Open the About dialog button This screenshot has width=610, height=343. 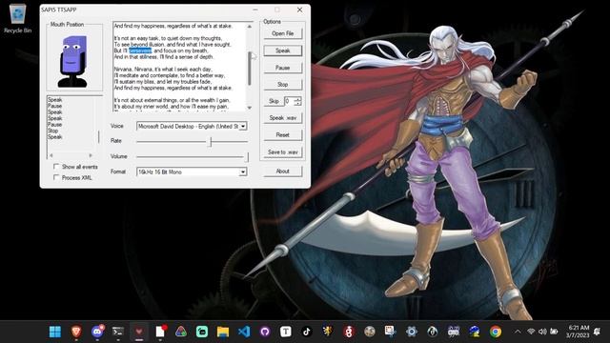coord(283,171)
